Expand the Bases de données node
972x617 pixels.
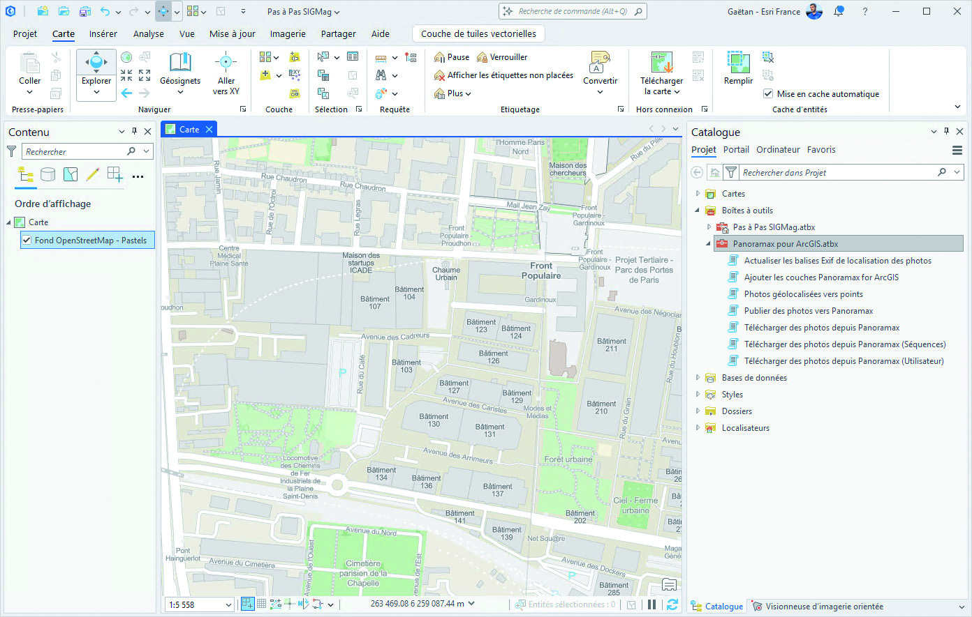(698, 378)
